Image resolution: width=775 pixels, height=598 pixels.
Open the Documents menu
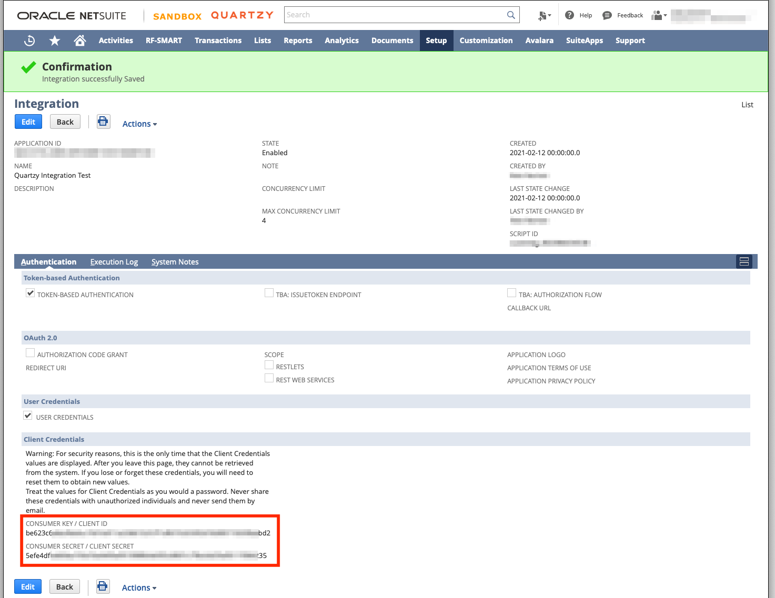(x=392, y=40)
